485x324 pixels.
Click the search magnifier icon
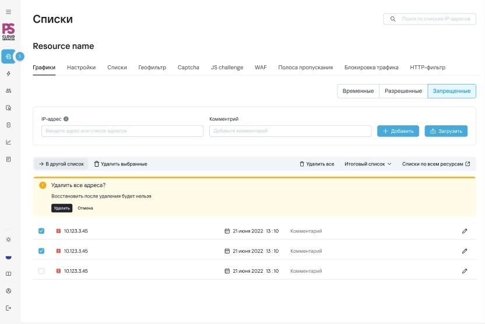393,19
